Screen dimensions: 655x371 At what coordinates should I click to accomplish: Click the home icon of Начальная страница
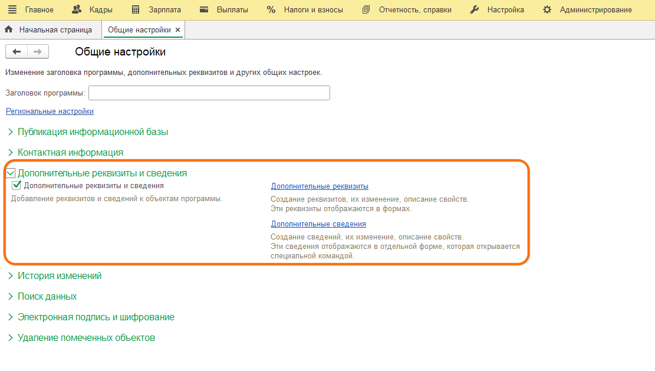click(9, 29)
